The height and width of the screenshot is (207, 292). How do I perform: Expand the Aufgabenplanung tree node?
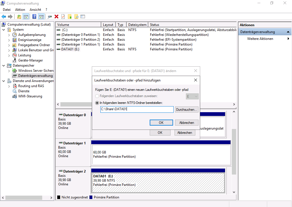tap(9, 35)
